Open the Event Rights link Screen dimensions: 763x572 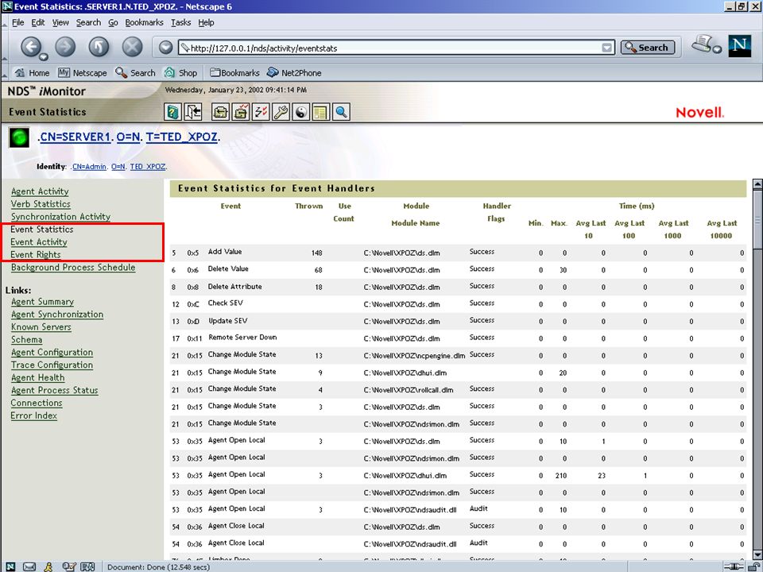36,254
